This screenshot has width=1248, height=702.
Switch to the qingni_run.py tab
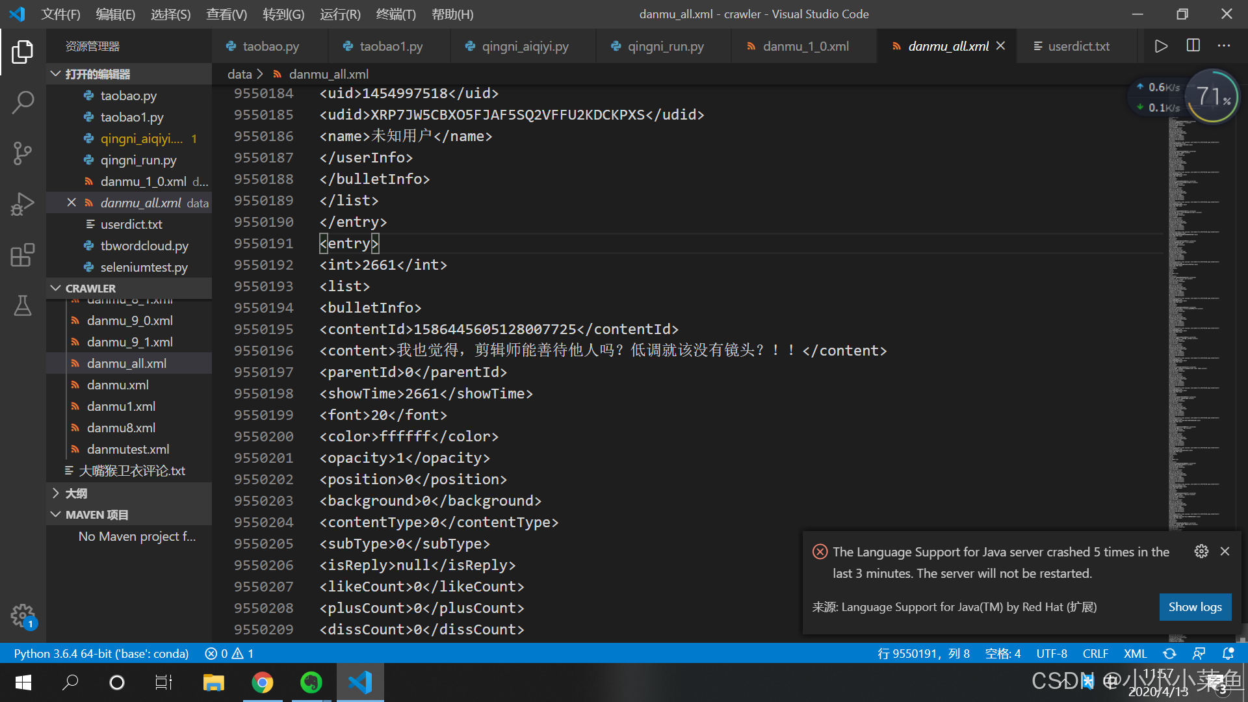(x=665, y=46)
